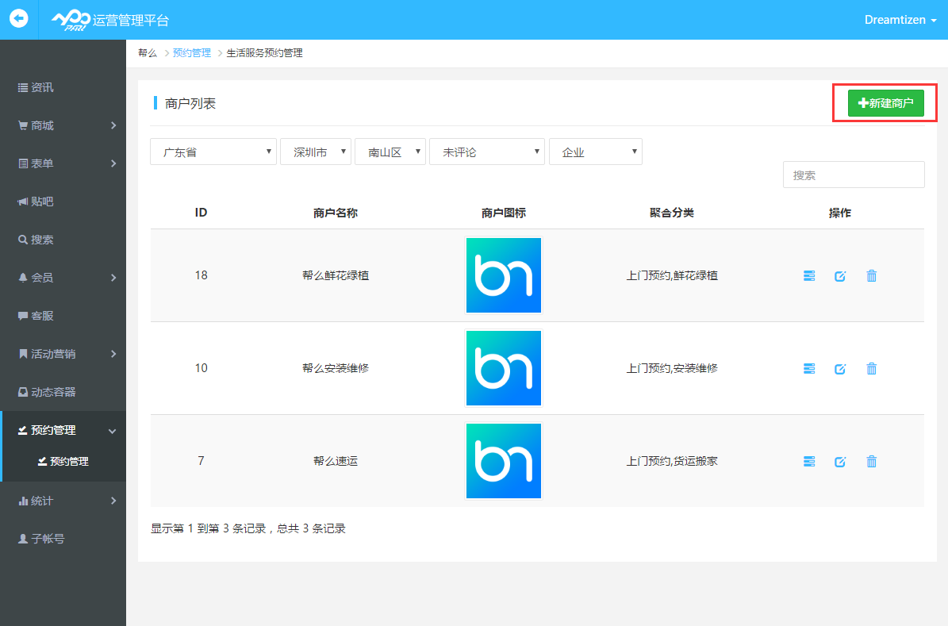Select the 预约管理 sub-item
This screenshot has height=626, width=948.
[x=63, y=462]
